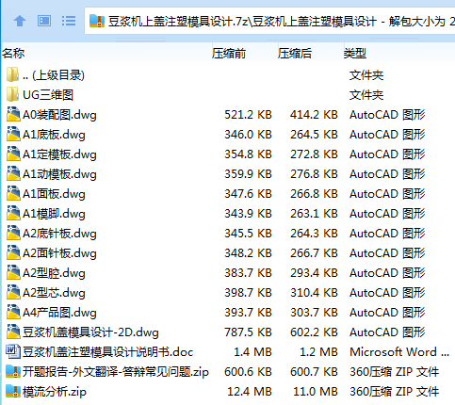Select the .. (上级目录) row
The width and height of the screenshot is (455, 405).
228,75
